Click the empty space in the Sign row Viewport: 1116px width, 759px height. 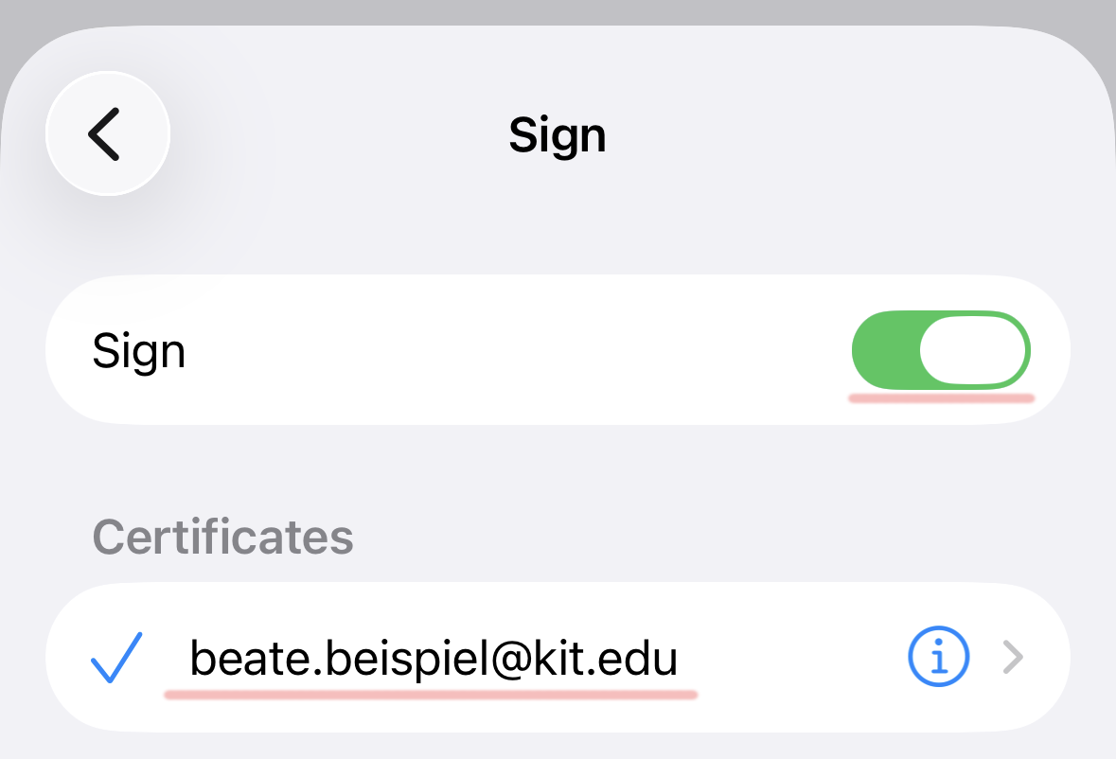511,351
